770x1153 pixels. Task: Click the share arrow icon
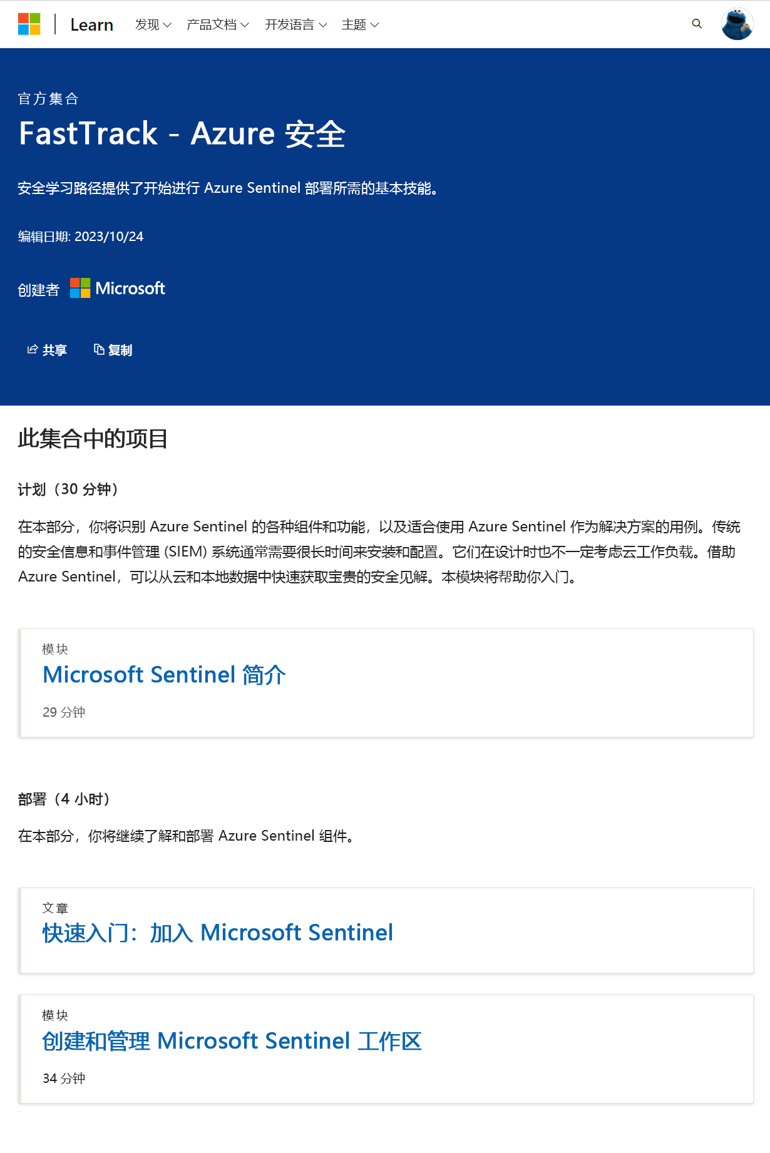(33, 350)
